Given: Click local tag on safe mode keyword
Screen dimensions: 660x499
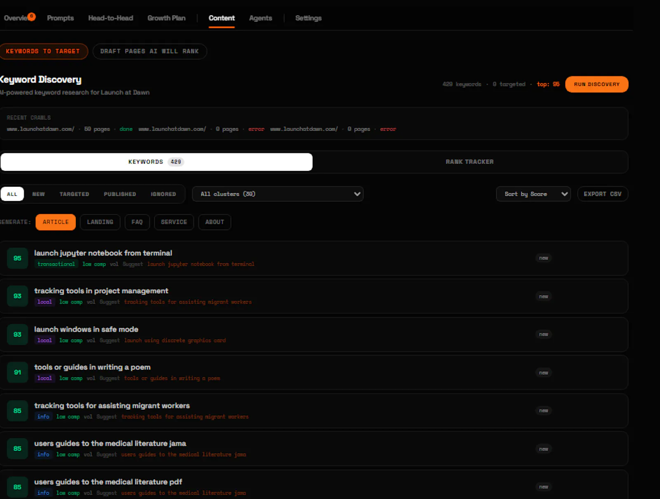Looking at the screenshot, I should [x=45, y=340].
